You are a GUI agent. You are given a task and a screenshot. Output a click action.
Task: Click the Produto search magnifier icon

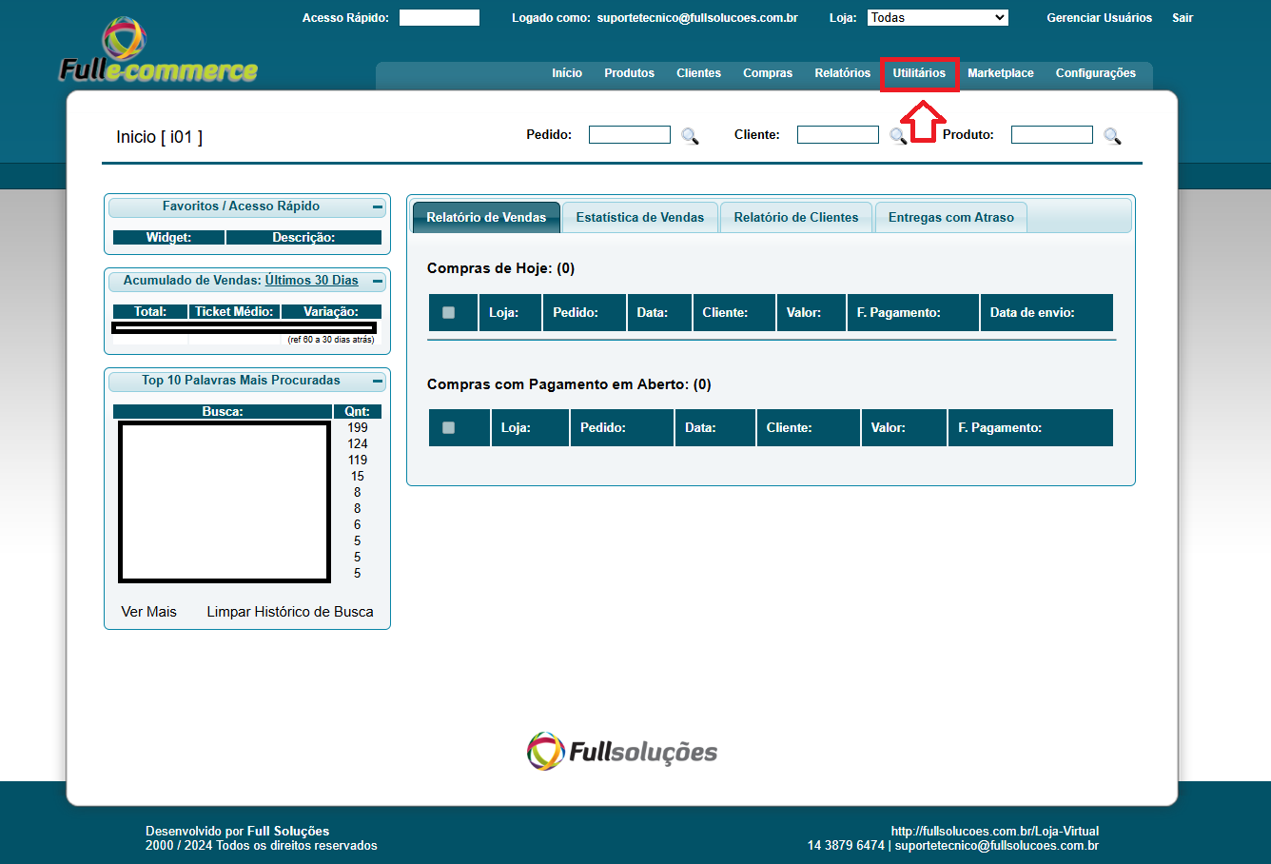pyautogui.click(x=1112, y=136)
